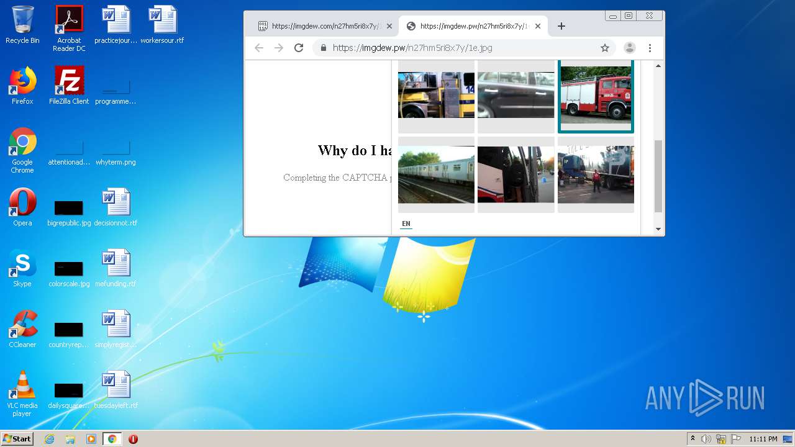Select the silver train captcha image
The image size is (795, 447).
(x=436, y=174)
